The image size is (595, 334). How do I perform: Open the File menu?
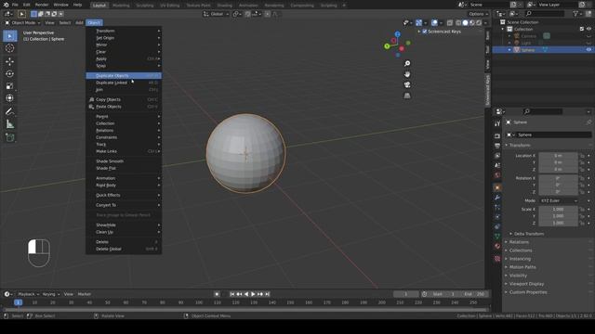pos(15,5)
